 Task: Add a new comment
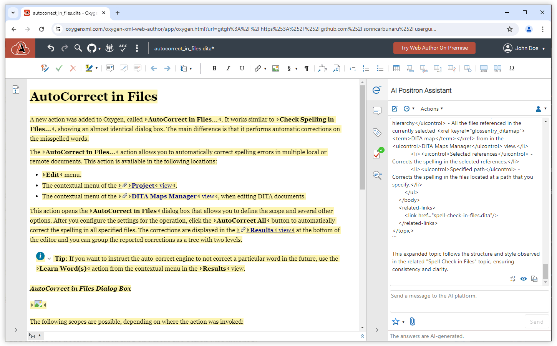(x=110, y=68)
